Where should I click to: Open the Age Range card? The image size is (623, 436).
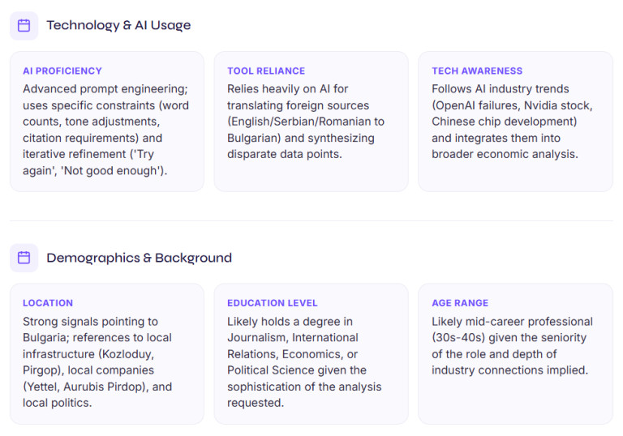pyautogui.click(x=515, y=354)
